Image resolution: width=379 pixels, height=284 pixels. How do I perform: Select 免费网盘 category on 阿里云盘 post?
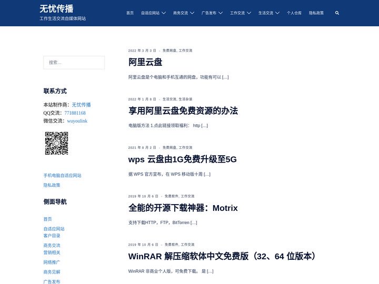(x=169, y=50)
